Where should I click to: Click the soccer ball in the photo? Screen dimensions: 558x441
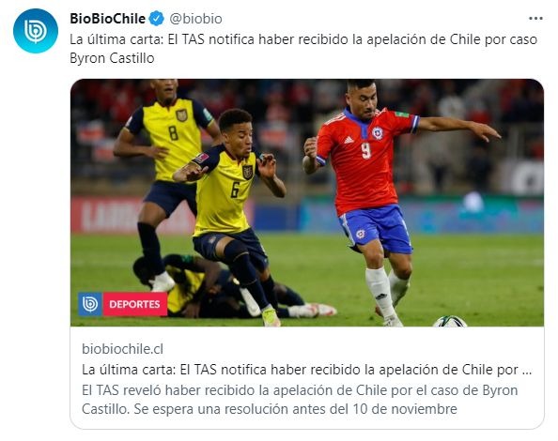[450, 321]
